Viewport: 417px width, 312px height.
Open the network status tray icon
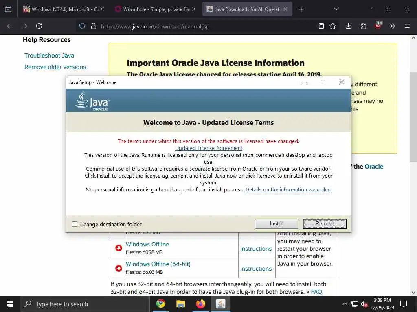point(355,304)
